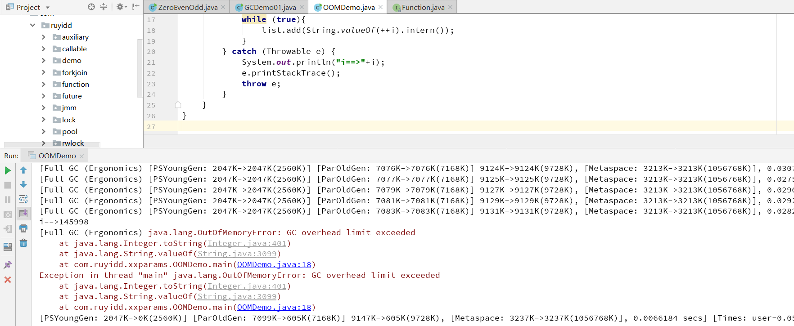Click the fold marker at line 25
The width and height of the screenshot is (794, 326).
pyautogui.click(x=178, y=105)
